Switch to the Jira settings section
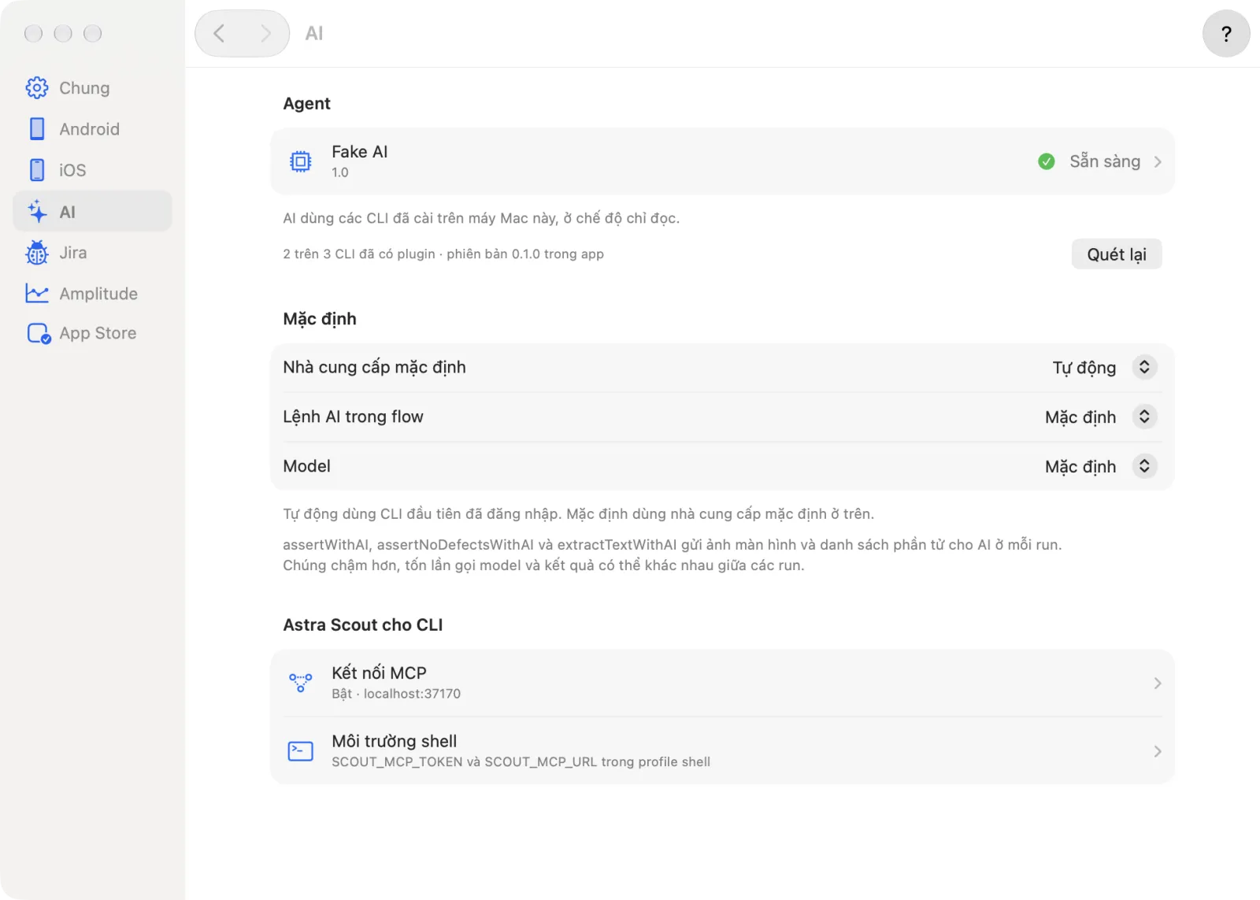The height and width of the screenshot is (900, 1260). [92, 253]
